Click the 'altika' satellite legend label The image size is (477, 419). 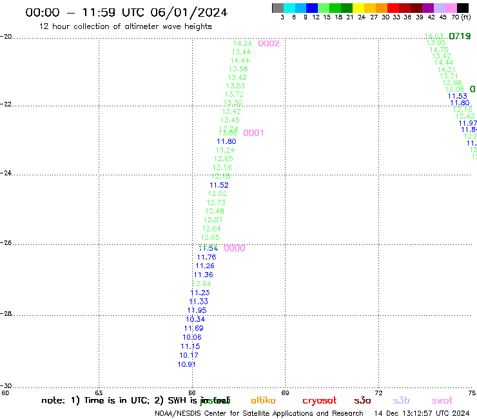(x=263, y=400)
